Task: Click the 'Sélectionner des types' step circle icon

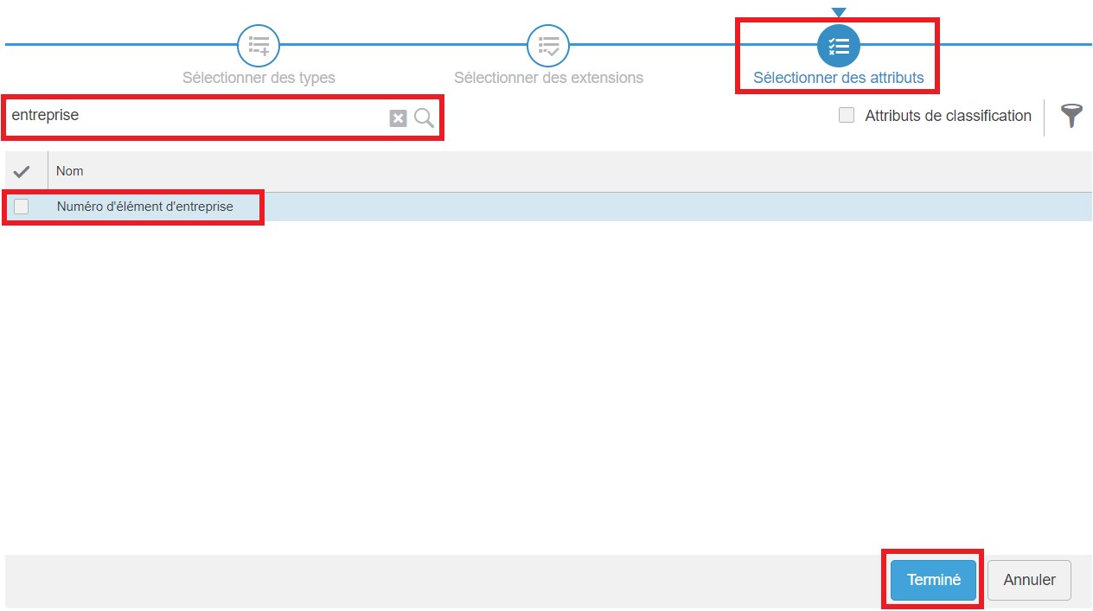Action: [x=259, y=45]
